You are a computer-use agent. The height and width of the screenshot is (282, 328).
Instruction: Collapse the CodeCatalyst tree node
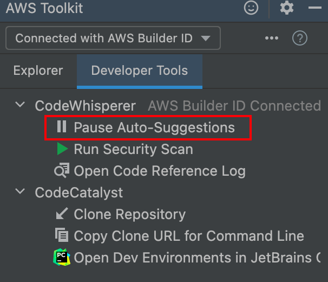pyautogui.click(x=21, y=192)
